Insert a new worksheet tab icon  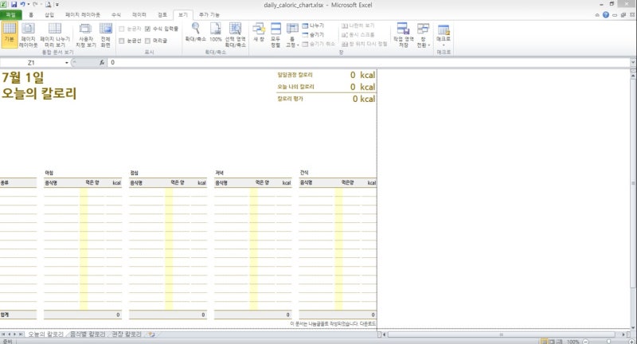(151, 334)
